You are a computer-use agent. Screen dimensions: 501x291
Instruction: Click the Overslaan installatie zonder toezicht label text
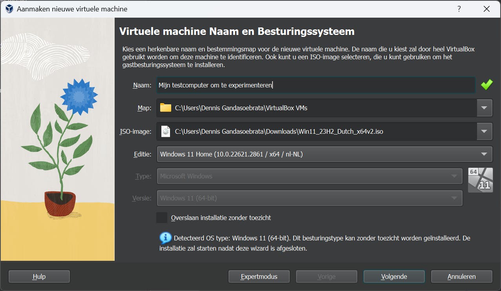[x=221, y=218]
